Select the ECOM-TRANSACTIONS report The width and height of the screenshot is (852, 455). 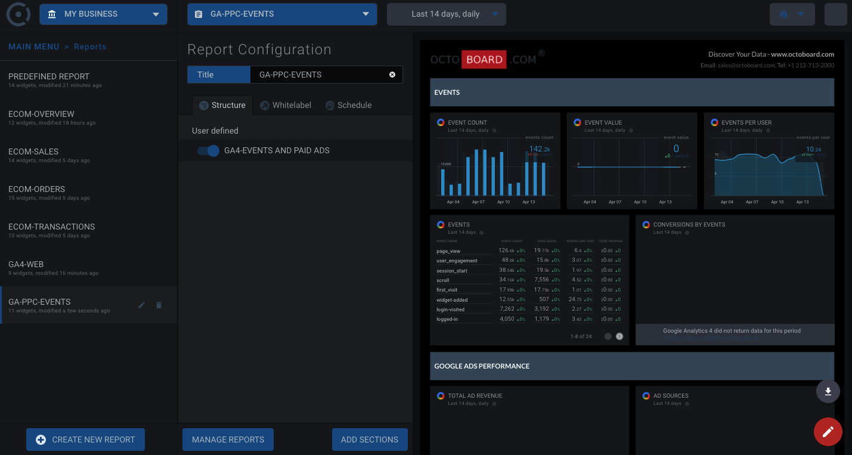pos(89,231)
